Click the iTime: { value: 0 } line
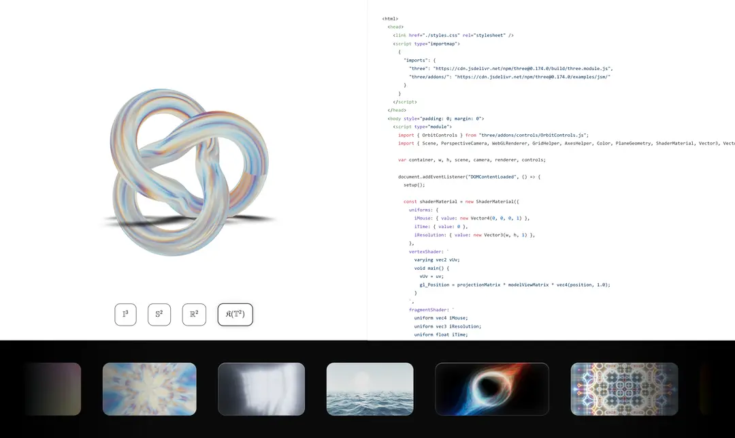This screenshot has height=438, width=735. (x=441, y=227)
